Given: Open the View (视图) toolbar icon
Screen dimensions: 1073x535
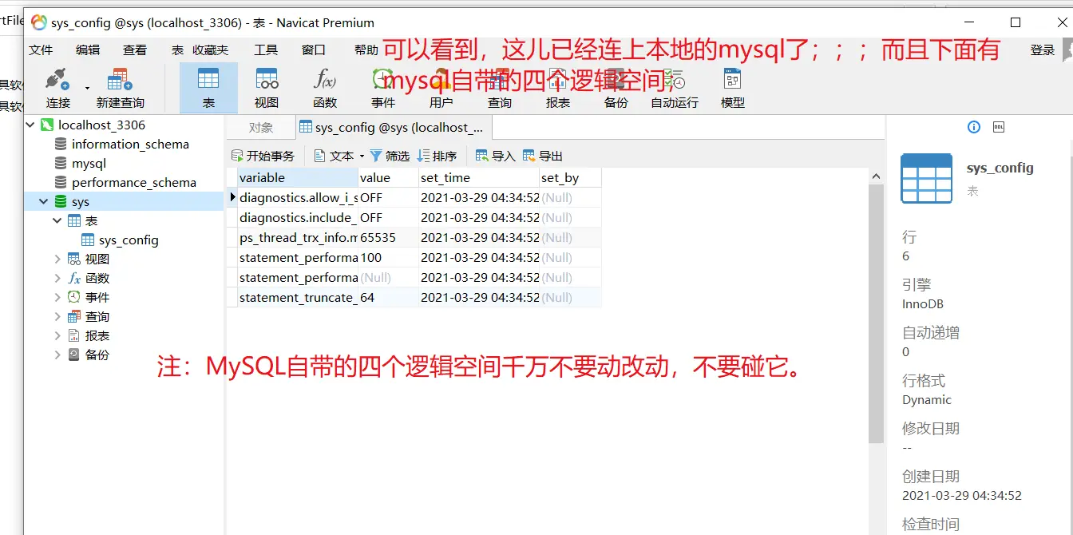Looking at the screenshot, I should tap(267, 80).
